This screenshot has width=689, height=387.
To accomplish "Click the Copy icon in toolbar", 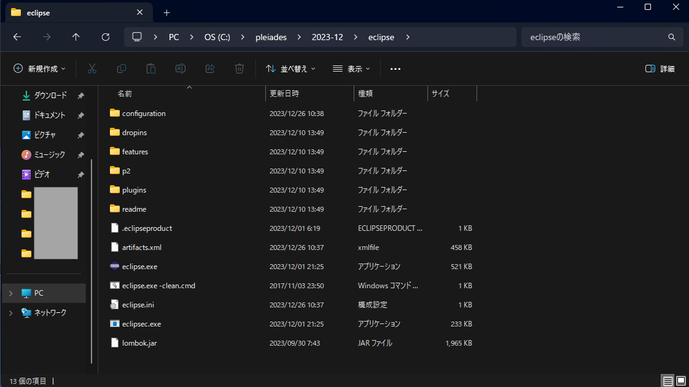I will point(121,69).
